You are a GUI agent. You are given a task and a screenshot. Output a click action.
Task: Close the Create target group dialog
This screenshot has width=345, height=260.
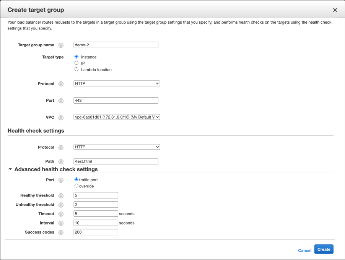click(x=335, y=10)
